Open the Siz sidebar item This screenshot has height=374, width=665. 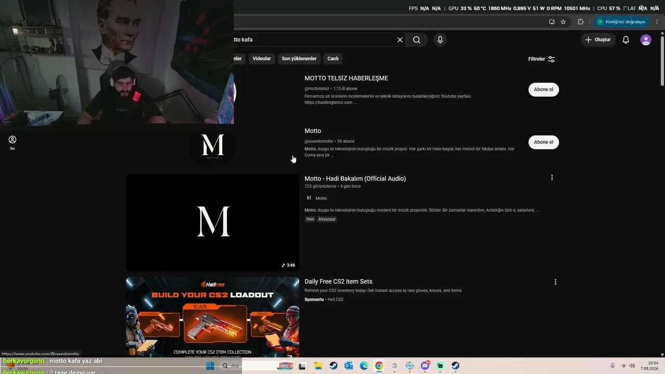12,142
